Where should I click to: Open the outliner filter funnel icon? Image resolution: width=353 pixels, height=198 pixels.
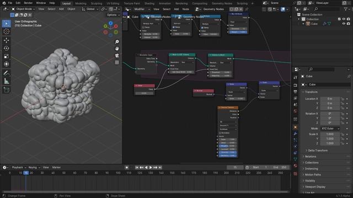pyautogui.click(x=346, y=9)
